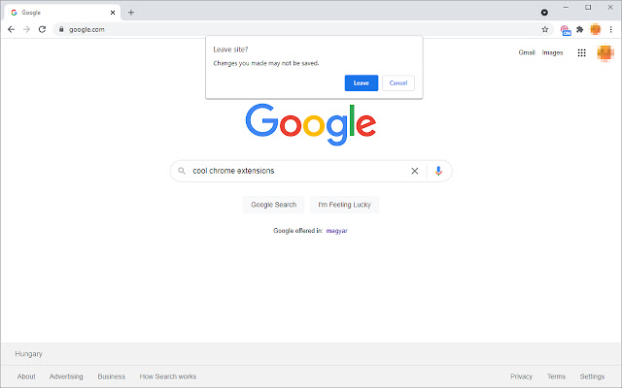622x388 pixels.
Task: Open the Gmail link
Action: (527, 52)
